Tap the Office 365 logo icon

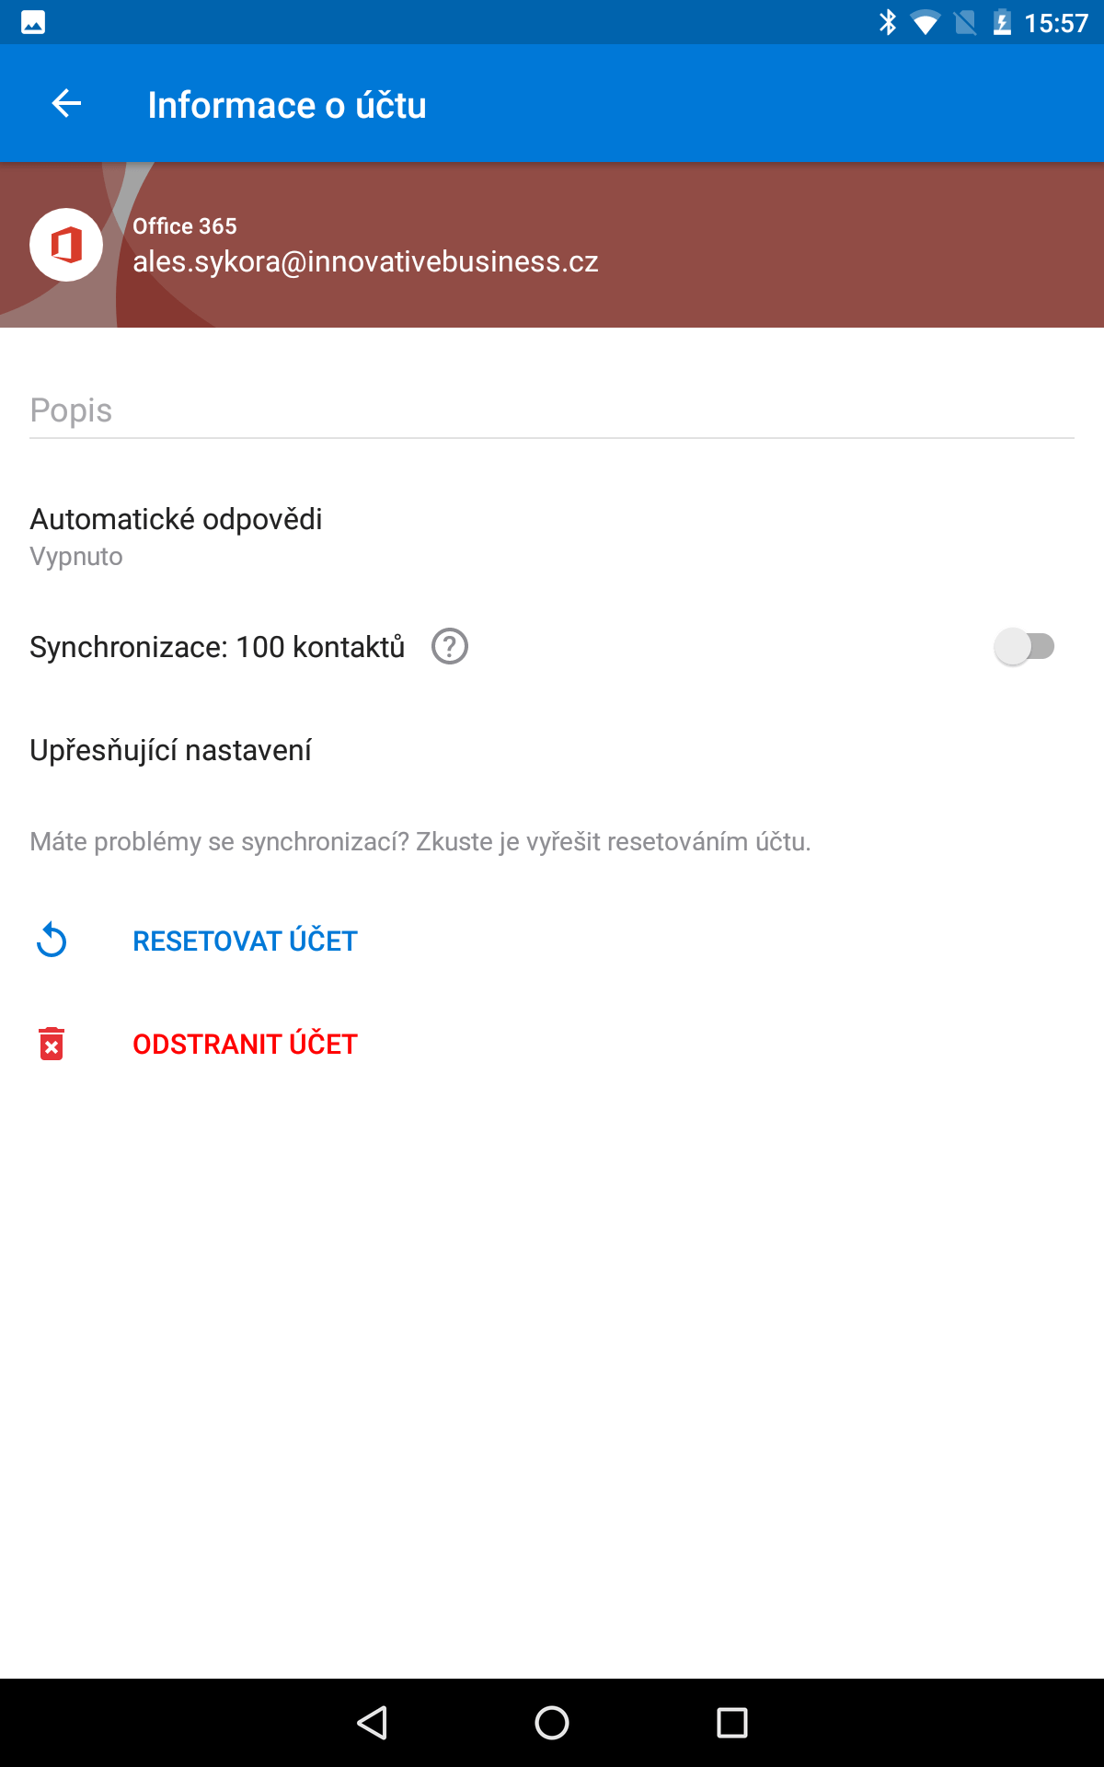(x=66, y=245)
